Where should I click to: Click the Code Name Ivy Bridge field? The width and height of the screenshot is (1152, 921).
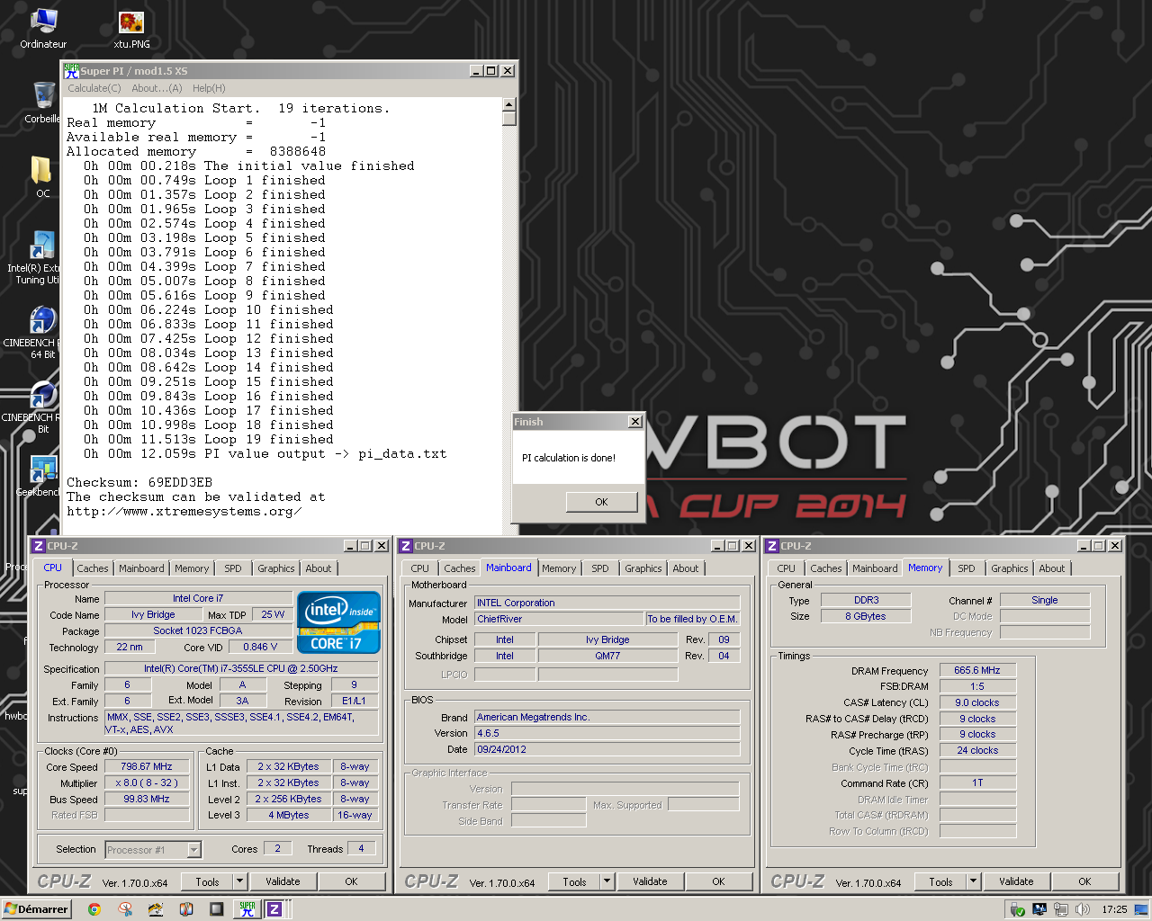coord(153,615)
